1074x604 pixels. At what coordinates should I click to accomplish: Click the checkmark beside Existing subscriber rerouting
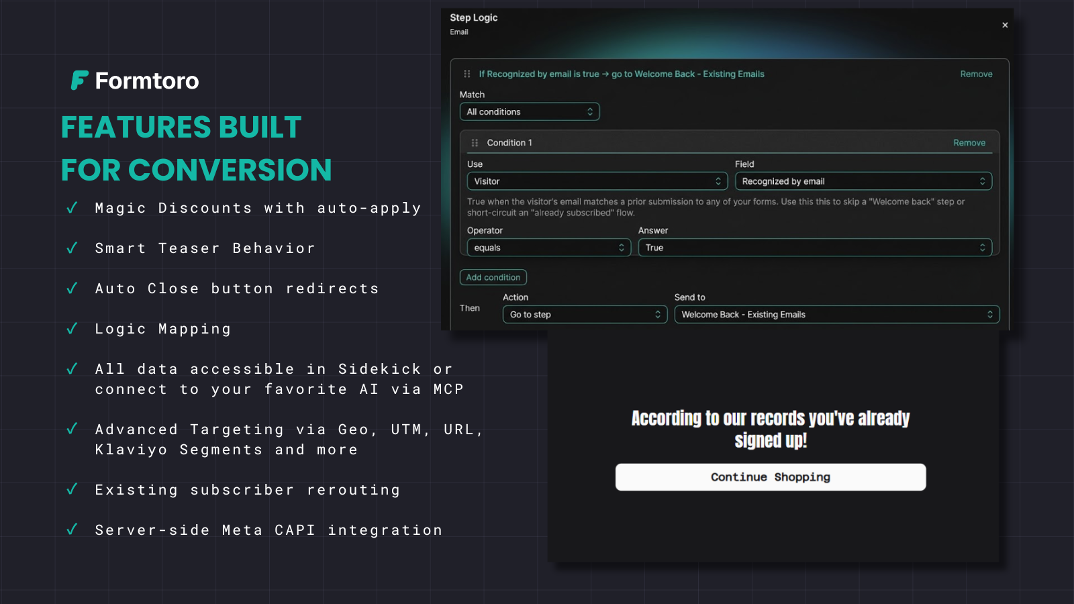point(72,489)
